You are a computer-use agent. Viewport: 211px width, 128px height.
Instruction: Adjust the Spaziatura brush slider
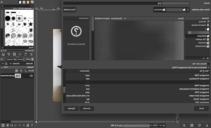(17, 50)
